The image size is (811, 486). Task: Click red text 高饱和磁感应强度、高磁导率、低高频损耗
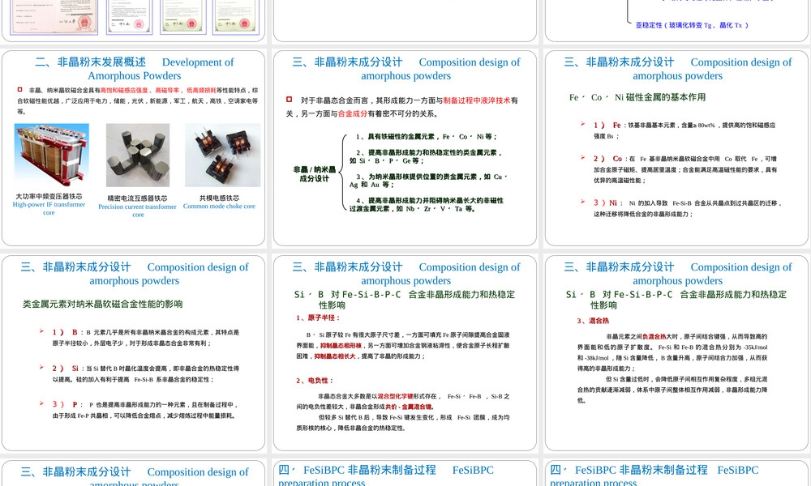158,90
